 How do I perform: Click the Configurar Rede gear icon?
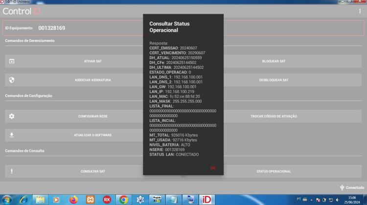(12, 116)
